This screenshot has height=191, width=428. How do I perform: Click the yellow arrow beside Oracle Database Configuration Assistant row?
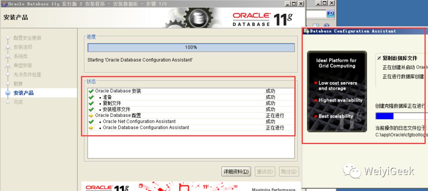click(x=91, y=128)
